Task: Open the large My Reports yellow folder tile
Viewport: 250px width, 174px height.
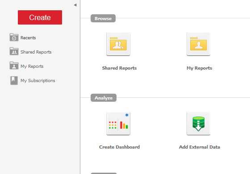Action: point(199,44)
